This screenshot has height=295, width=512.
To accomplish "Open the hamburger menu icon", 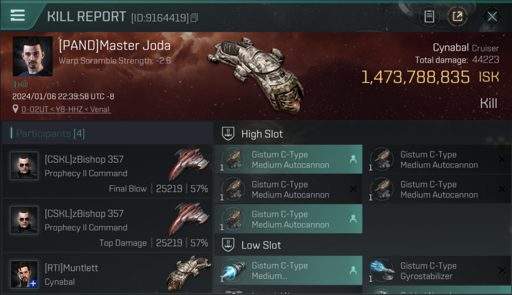I will point(18,15).
